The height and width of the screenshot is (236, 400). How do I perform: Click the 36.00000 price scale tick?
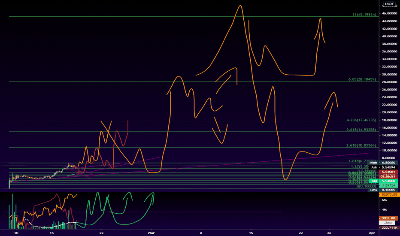pyautogui.click(x=389, y=51)
